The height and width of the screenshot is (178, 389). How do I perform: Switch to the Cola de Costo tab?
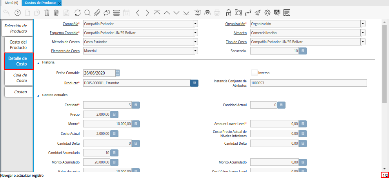pyautogui.click(x=19, y=78)
